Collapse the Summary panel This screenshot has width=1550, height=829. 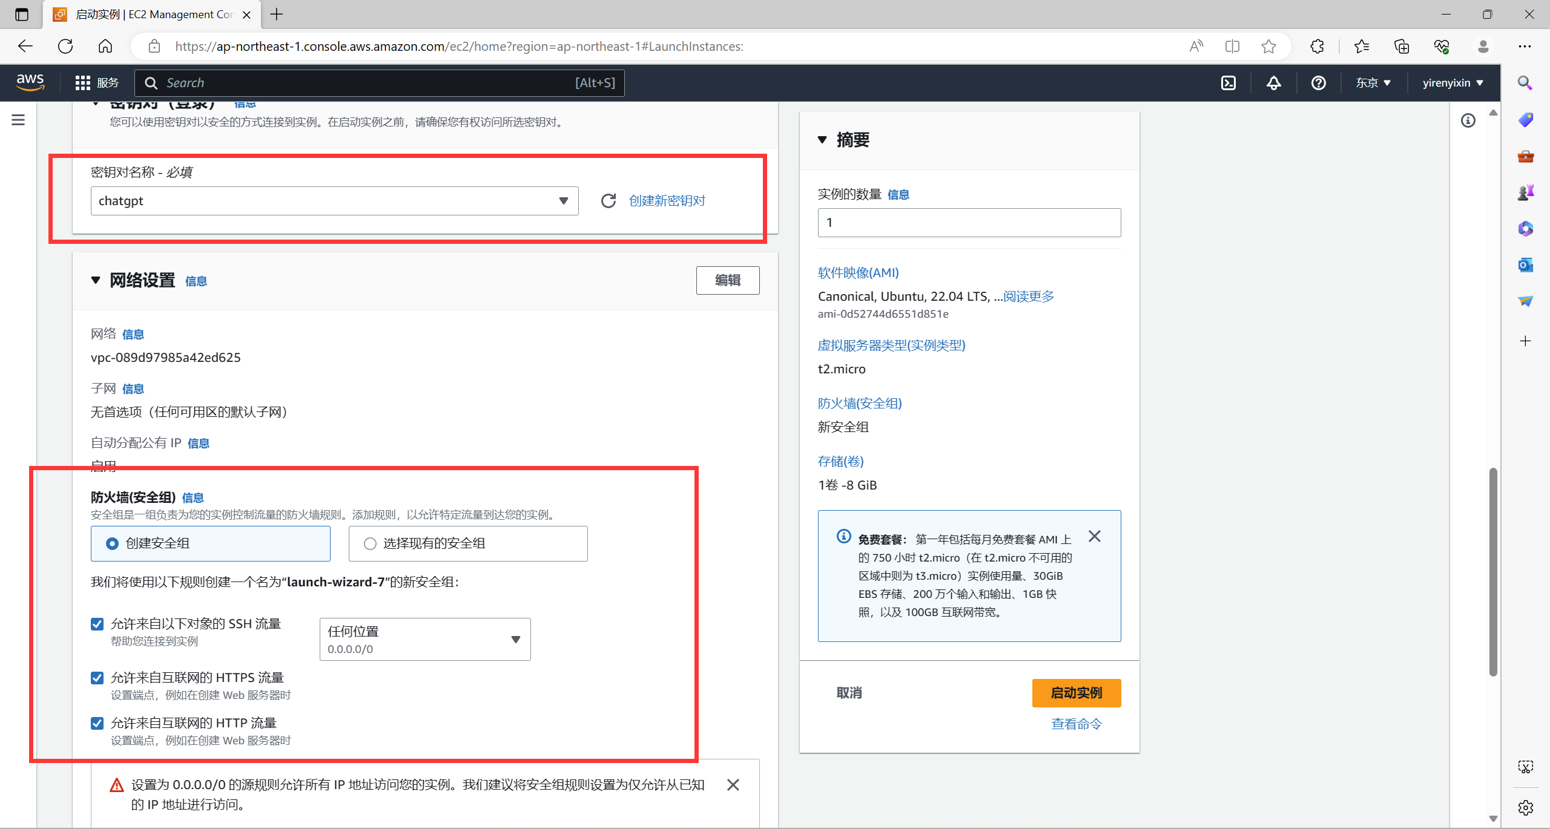tap(822, 140)
